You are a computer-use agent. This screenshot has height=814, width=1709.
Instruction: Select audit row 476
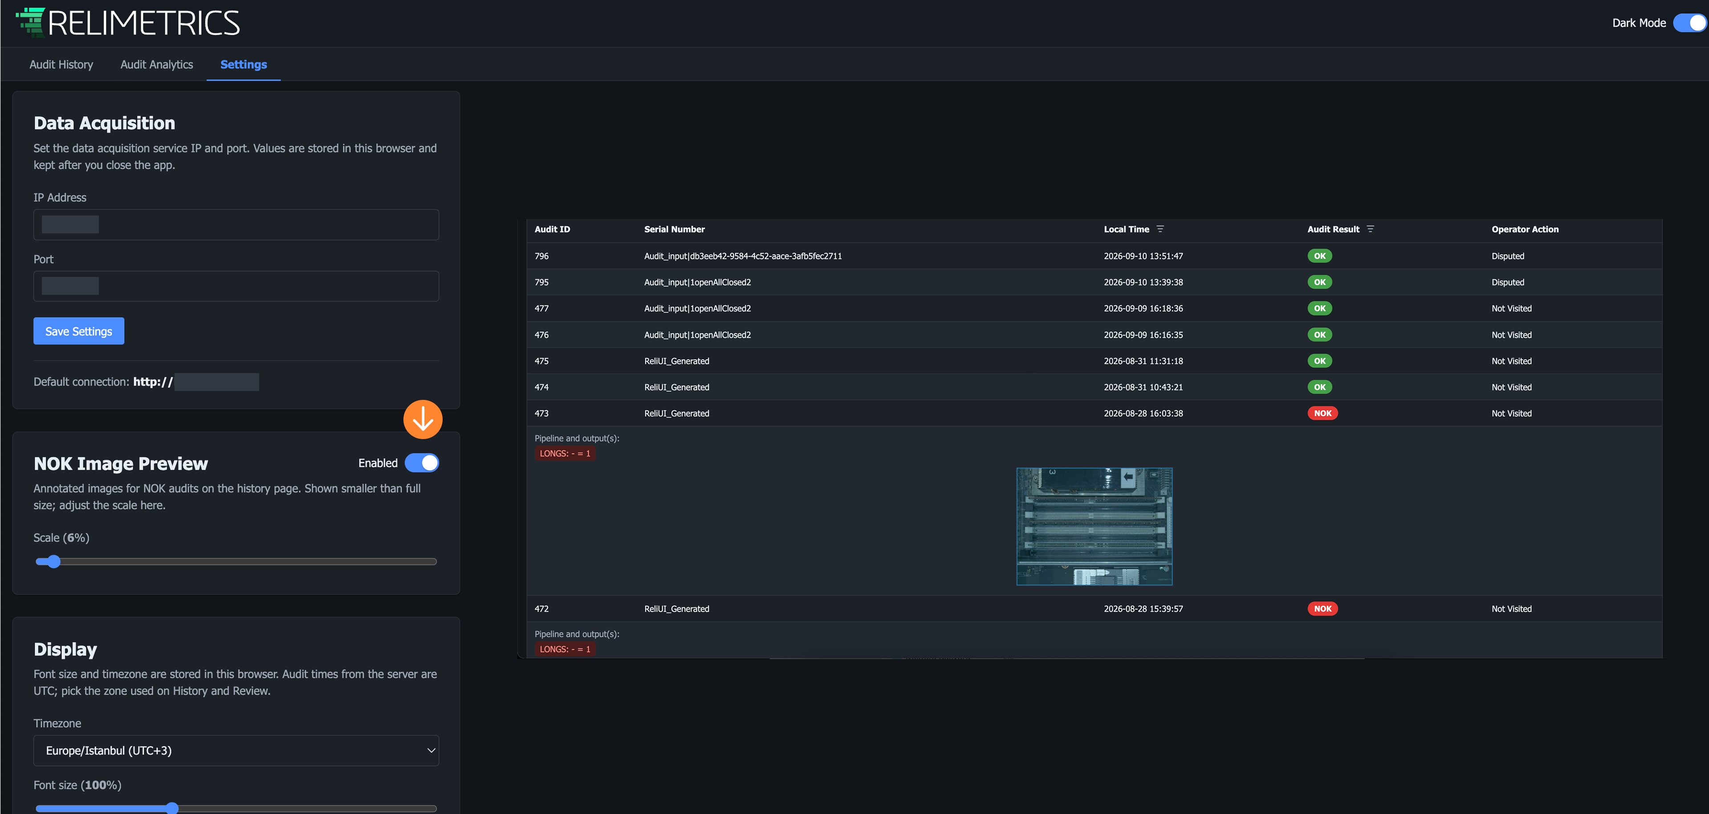[1095, 335]
